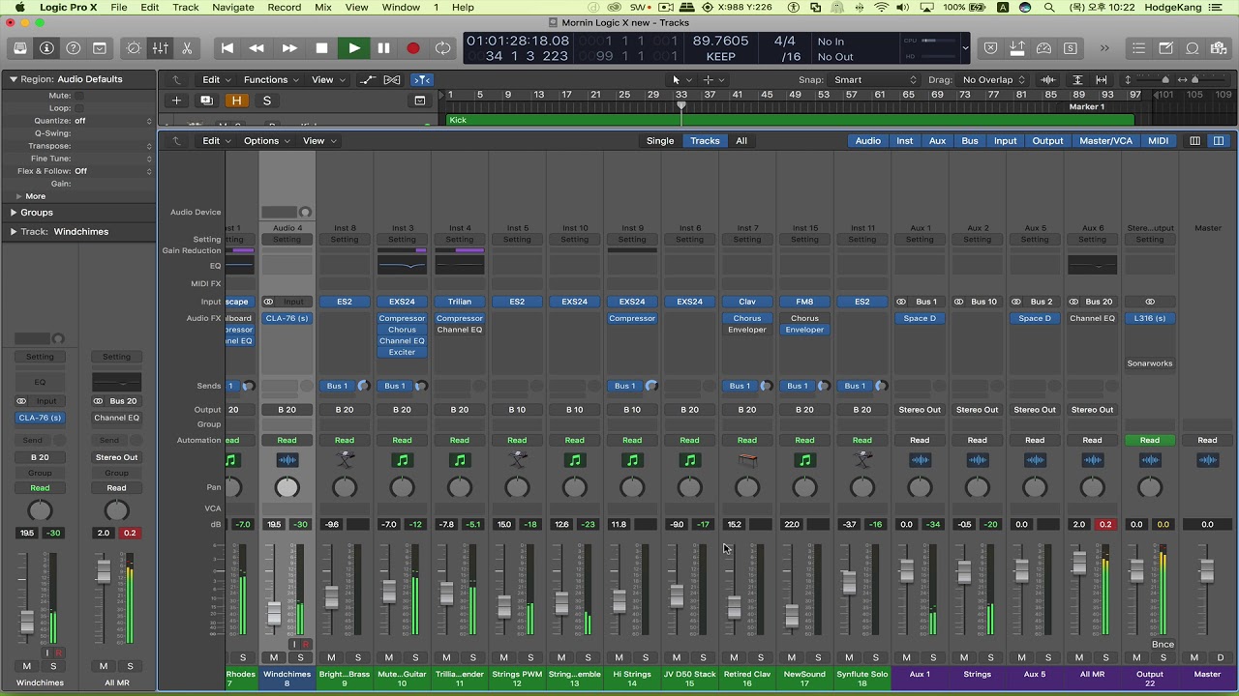The image size is (1239, 696).
Task: Toggle the Flex bow-tie icon
Action: click(x=391, y=80)
